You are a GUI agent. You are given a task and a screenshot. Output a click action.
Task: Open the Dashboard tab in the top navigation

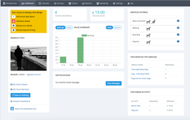pos(28,3)
